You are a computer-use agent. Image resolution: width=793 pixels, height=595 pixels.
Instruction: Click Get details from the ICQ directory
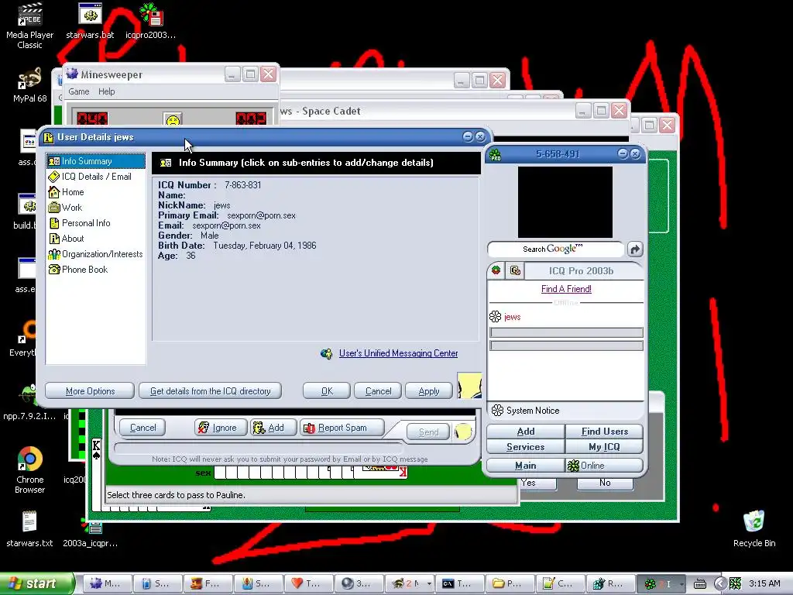pyautogui.click(x=211, y=391)
